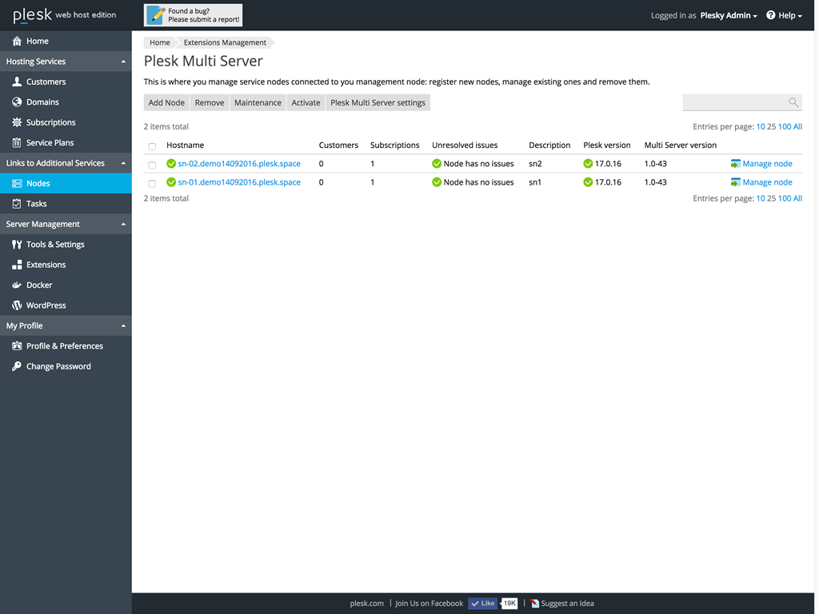This screenshot has width=819, height=614.
Task: Click the Domains globe icon
Action: [17, 102]
